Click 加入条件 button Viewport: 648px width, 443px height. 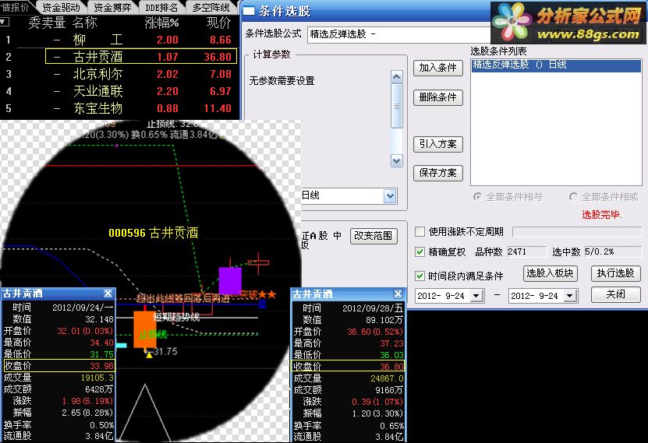point(437,68)
